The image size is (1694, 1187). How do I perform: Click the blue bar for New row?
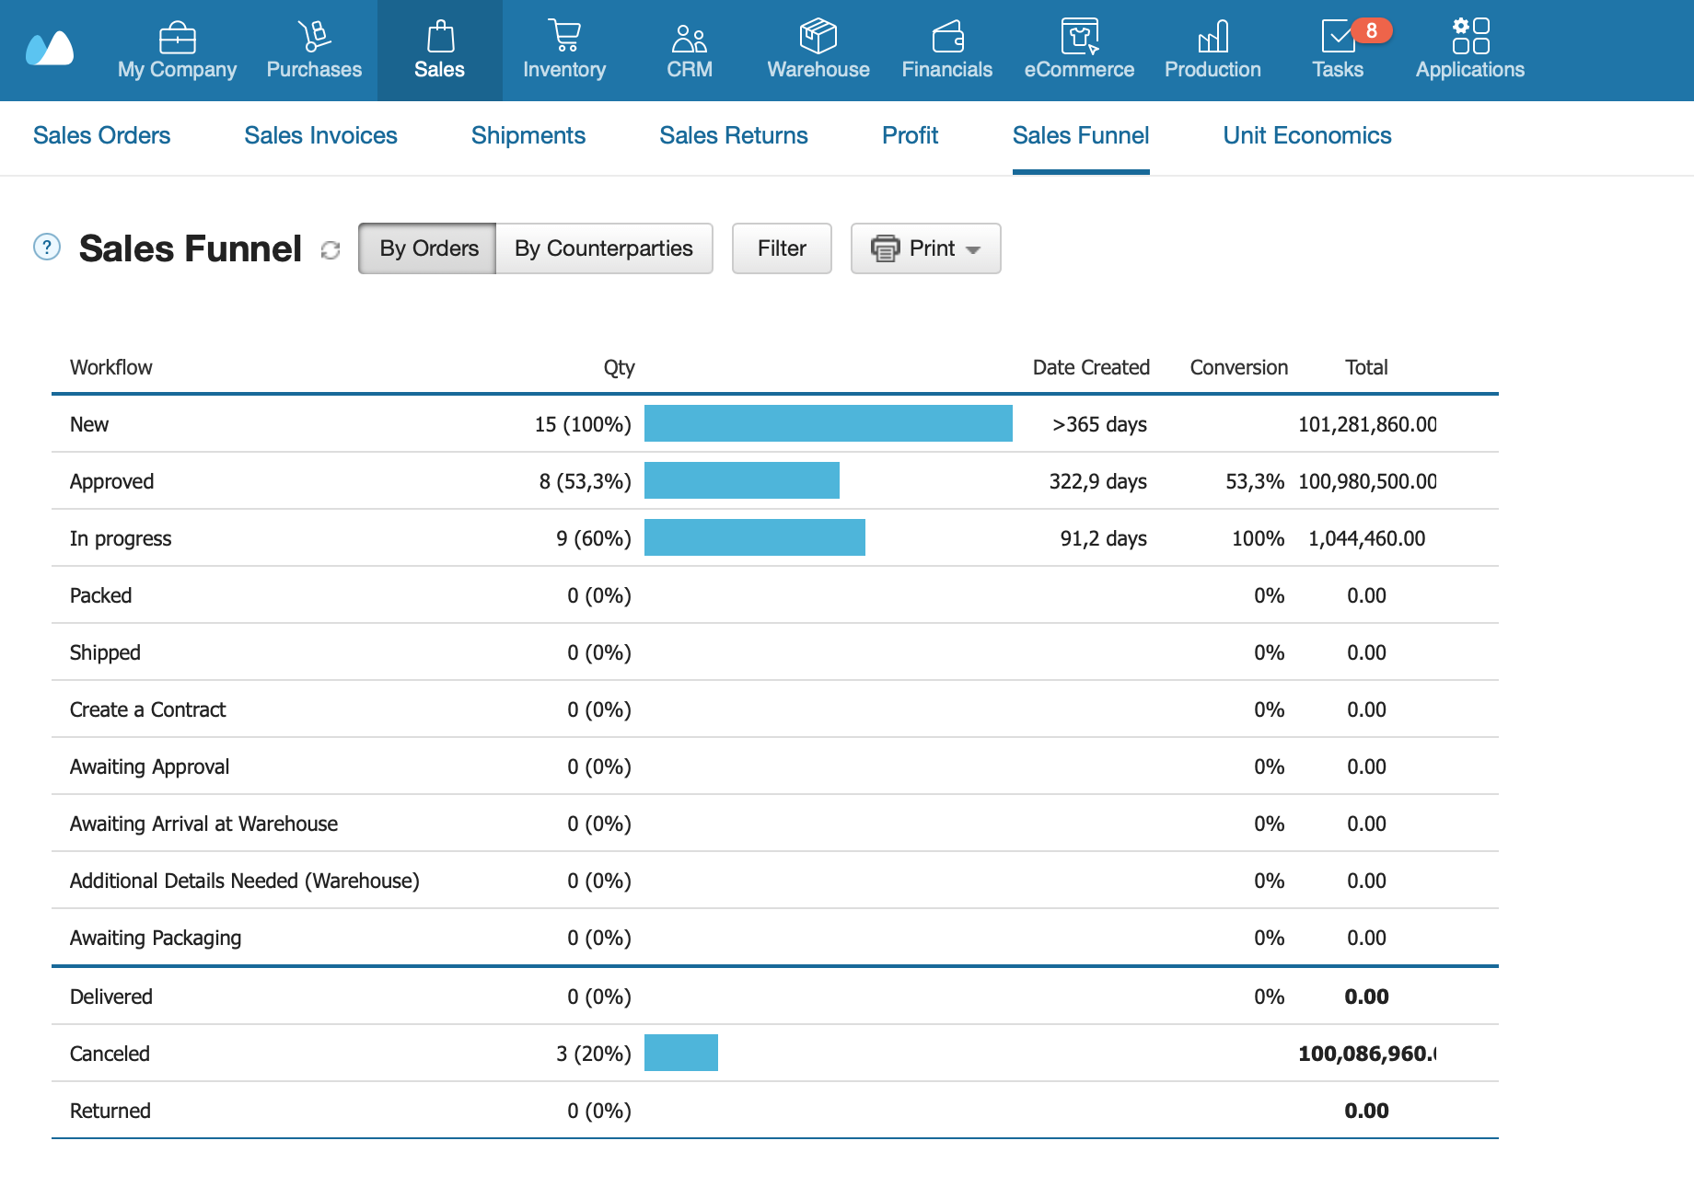[x=829, y=423]
